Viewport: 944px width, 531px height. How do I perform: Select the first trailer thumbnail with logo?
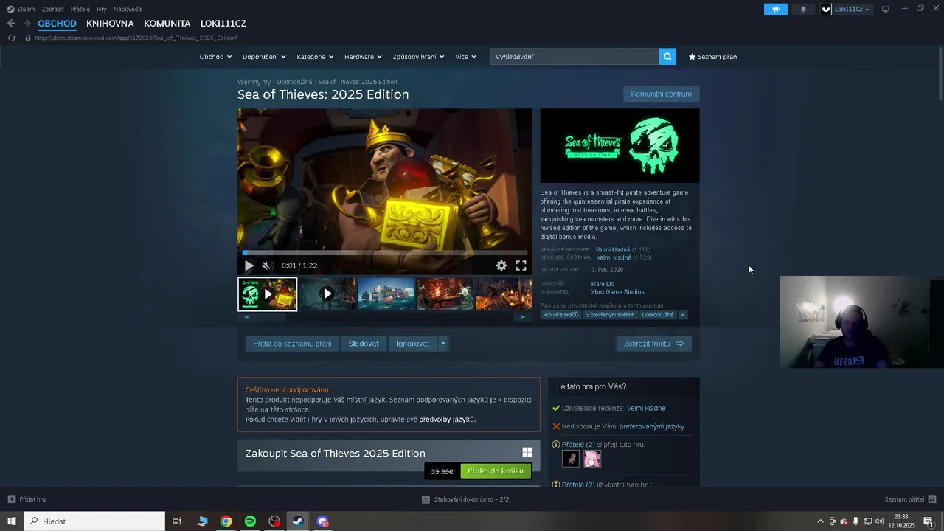[x=268, y=294]
